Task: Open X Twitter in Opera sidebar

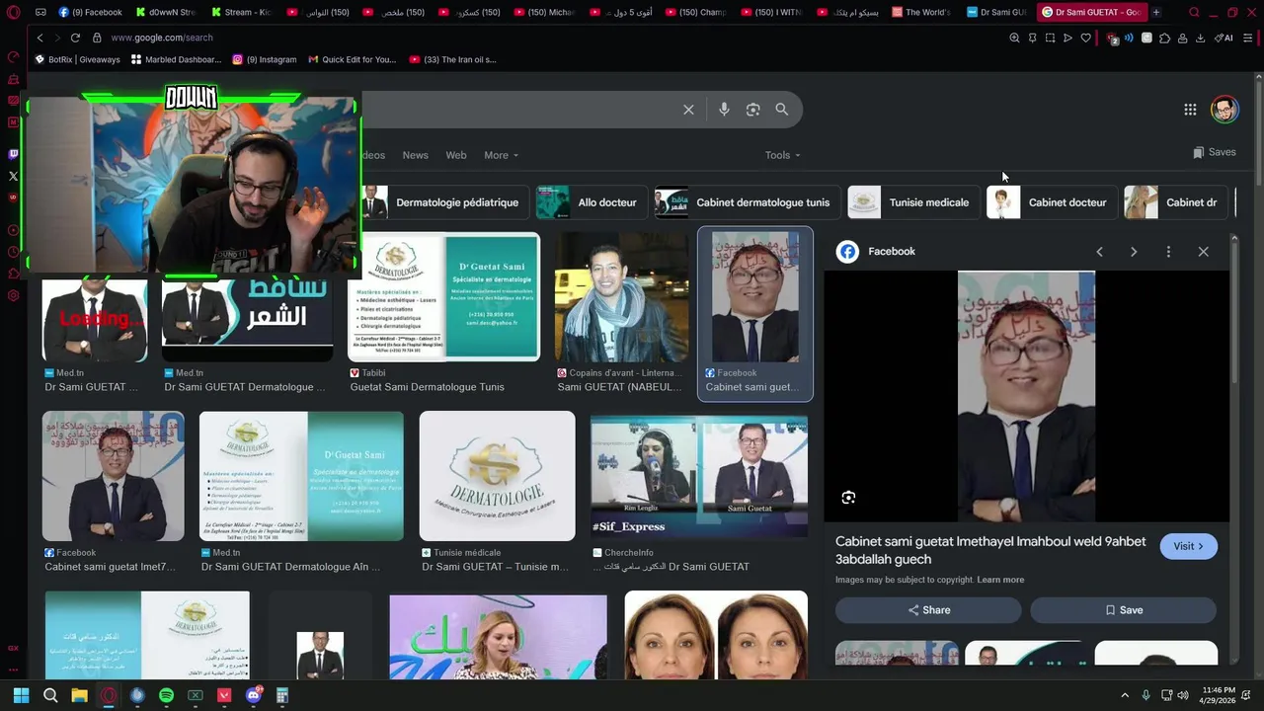Action: tap(13, 176)
